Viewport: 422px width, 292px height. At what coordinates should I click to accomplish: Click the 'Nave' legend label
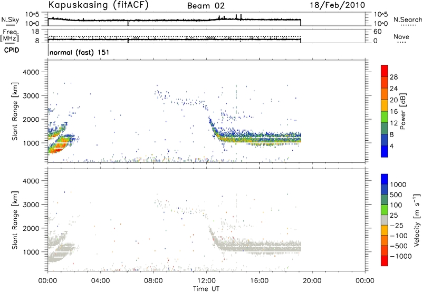[401, 37]
